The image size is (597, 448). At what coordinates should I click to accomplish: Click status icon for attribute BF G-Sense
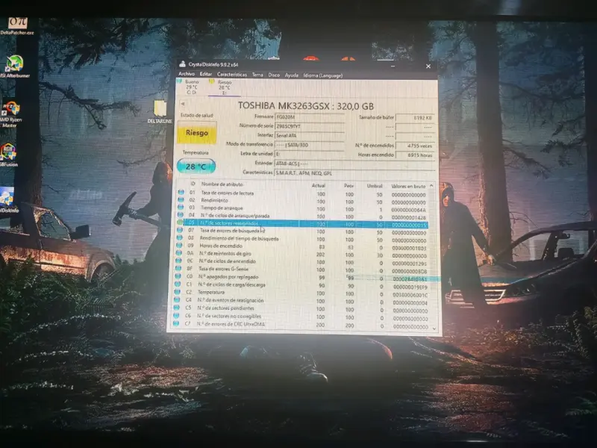point(178,268)
